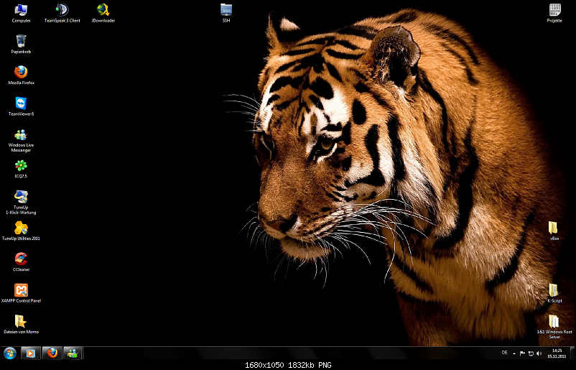576x370 pixels.
Task: Select the TuneUp 1-Klick-Wartung shortcut
Action: coord(21,202)
